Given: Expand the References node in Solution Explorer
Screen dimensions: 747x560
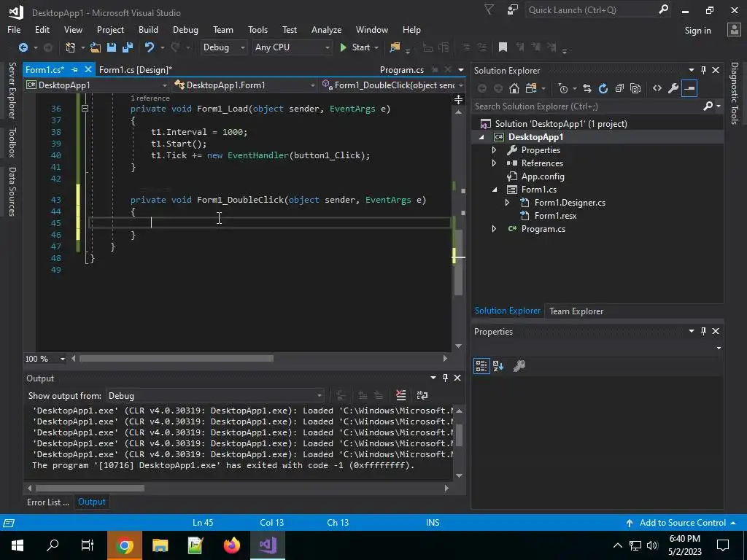Looking at the screenshot, I should tap(494, 163).
